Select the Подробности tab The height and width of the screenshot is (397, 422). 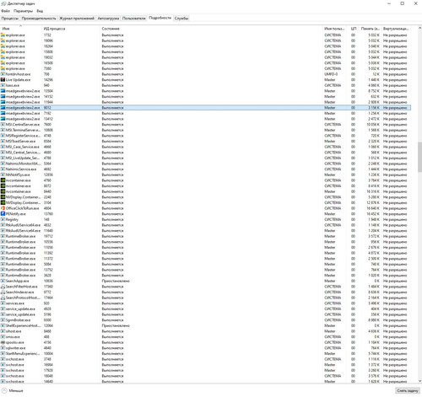pos(160,18)
